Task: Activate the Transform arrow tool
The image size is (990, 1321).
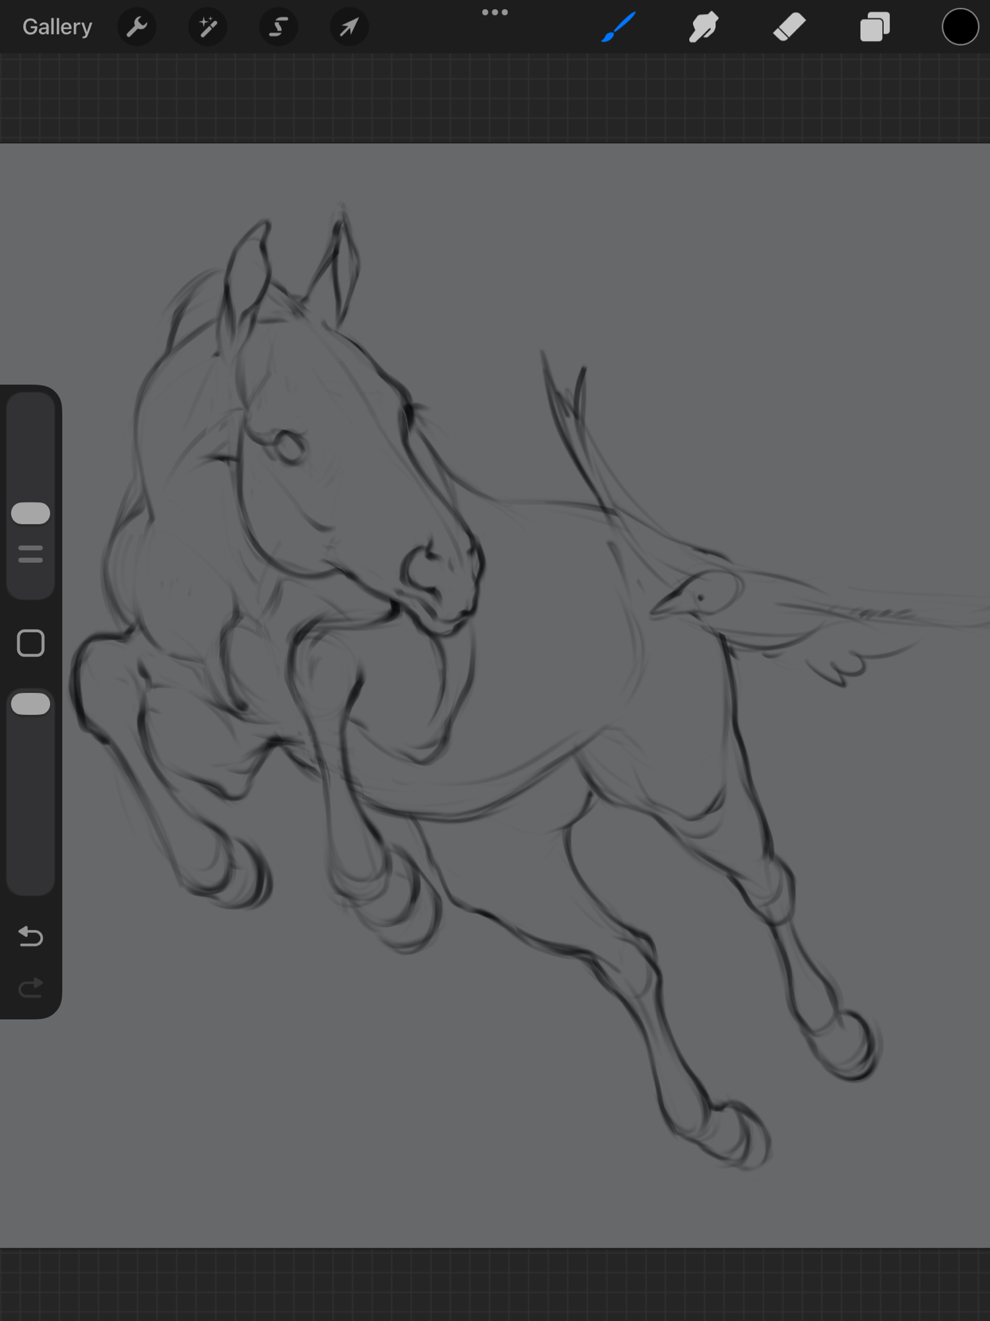Action: pyautogui.click(x=349, y=27)
